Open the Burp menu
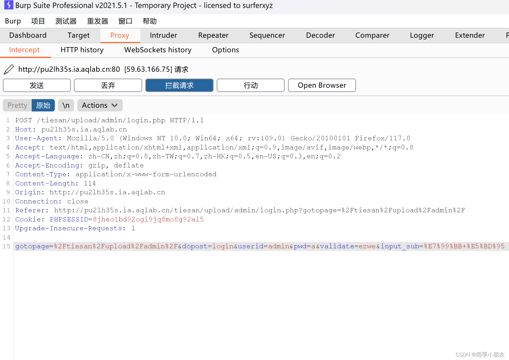The width and height of the screenshot is (509, 360). [x=13, y=21]
